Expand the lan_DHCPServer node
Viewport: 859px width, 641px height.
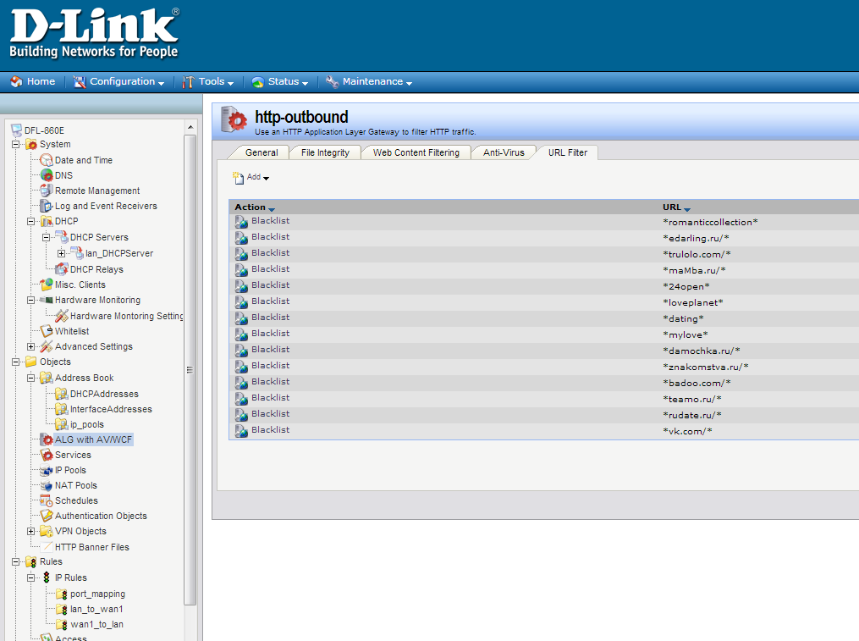point(62,253)
